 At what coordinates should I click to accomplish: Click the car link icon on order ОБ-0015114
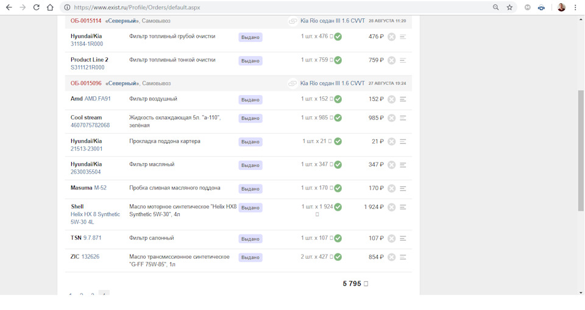(293, 21)
